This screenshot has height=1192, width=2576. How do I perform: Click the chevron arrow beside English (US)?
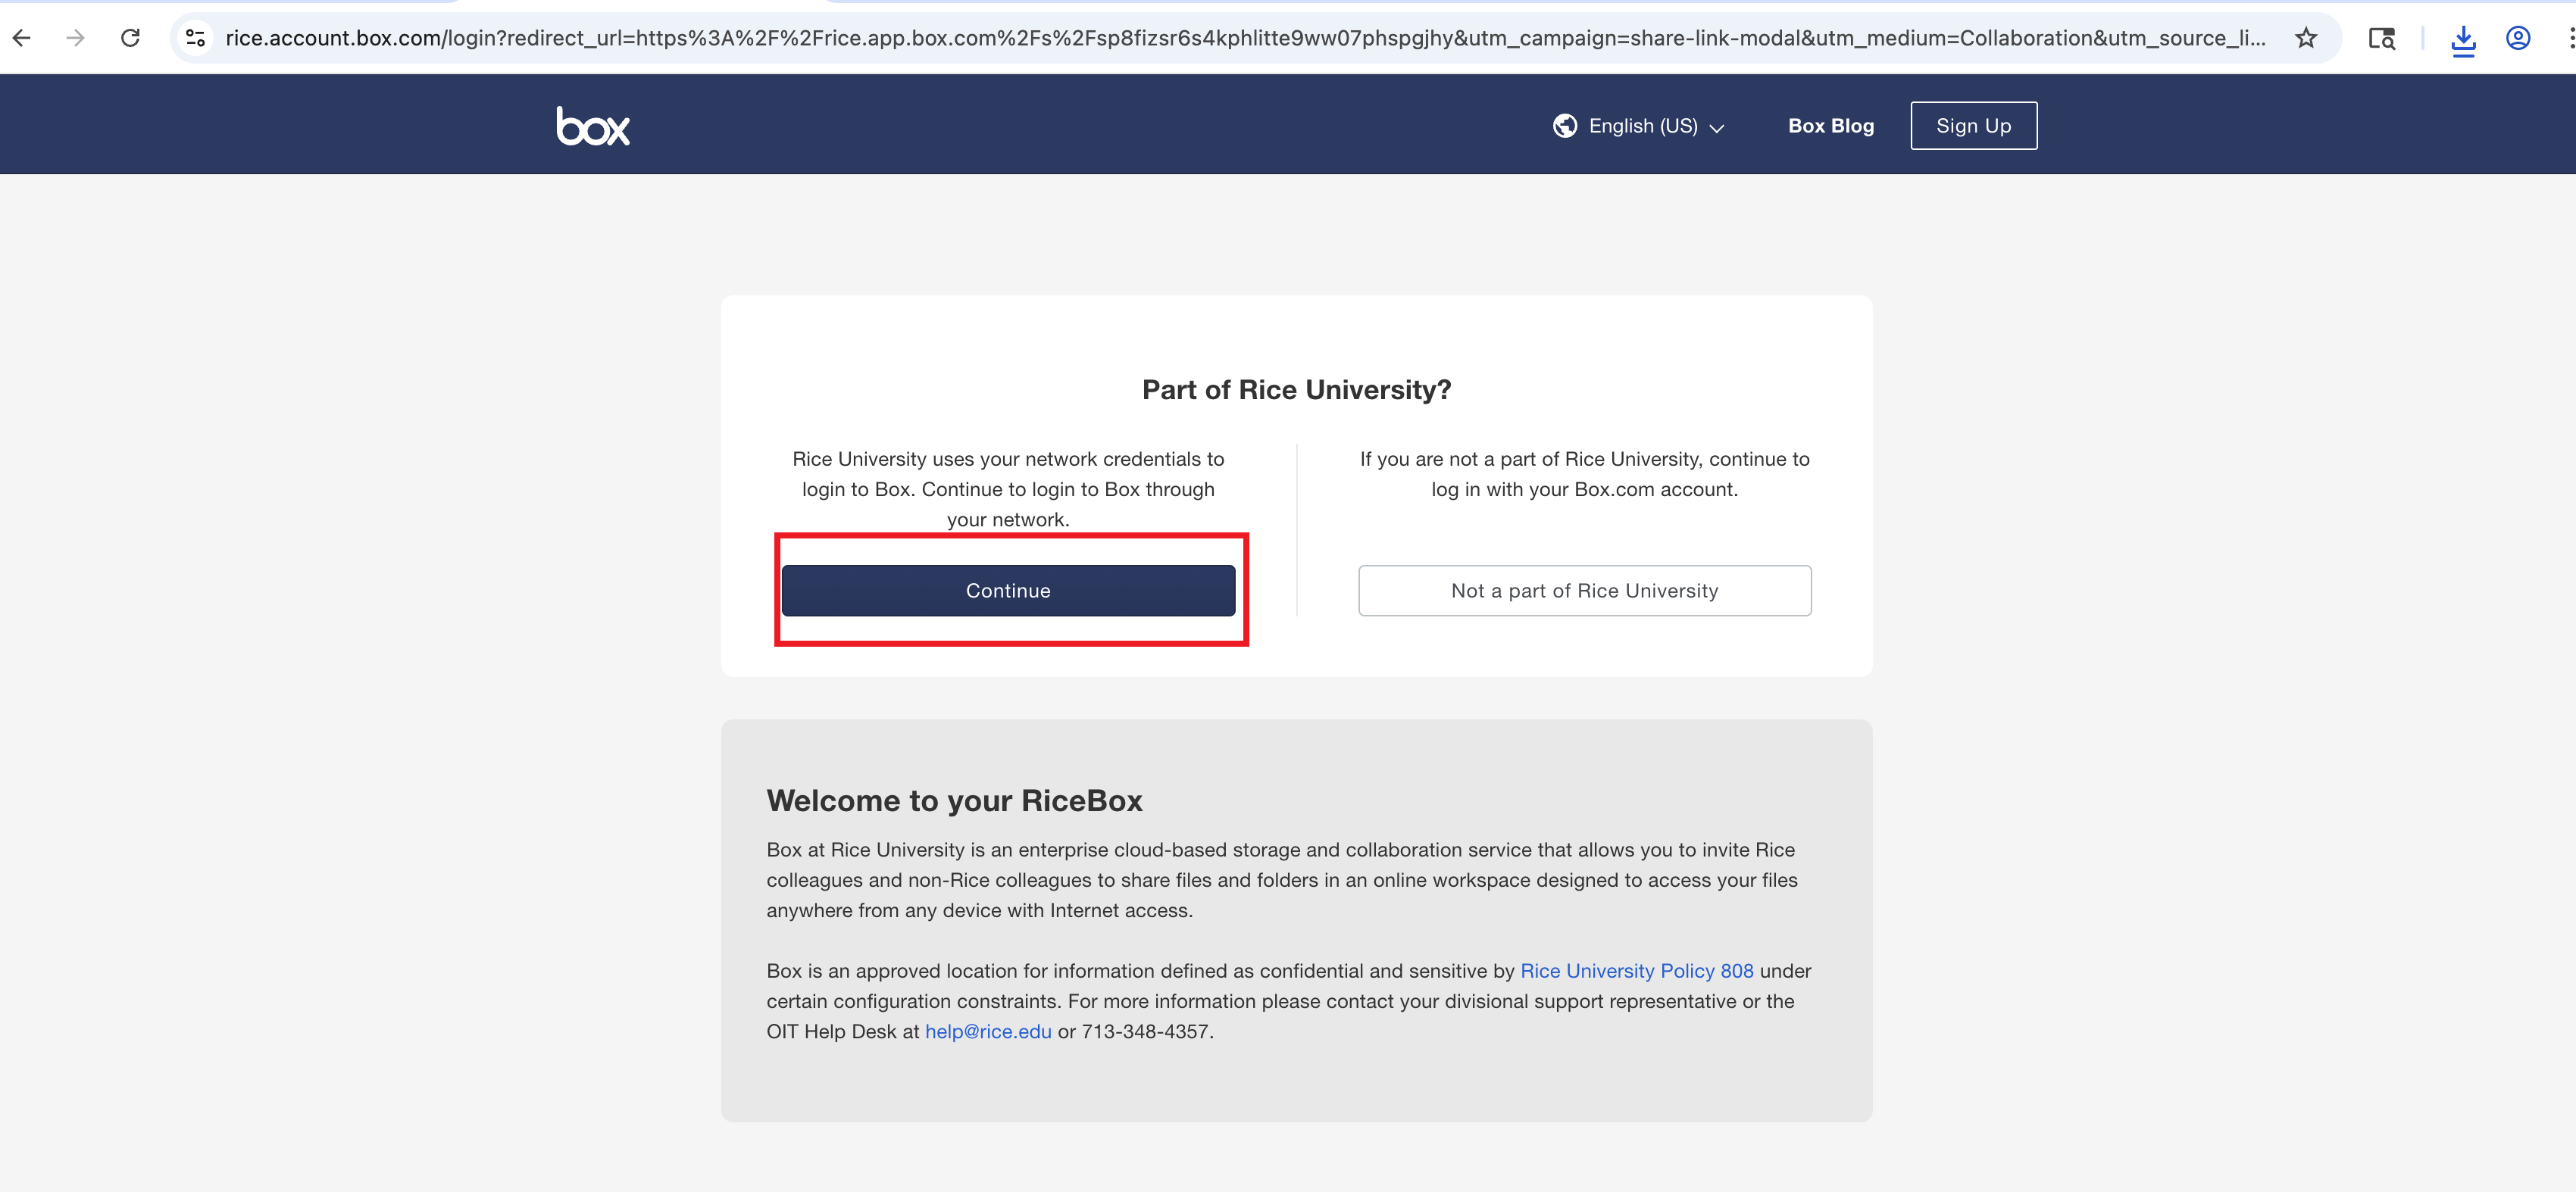click(x=1717, y=128)
